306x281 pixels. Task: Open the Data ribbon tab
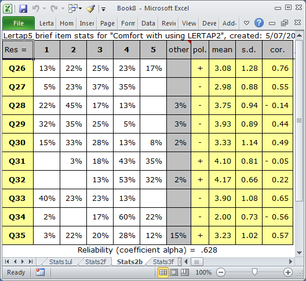tap(148, 23)
